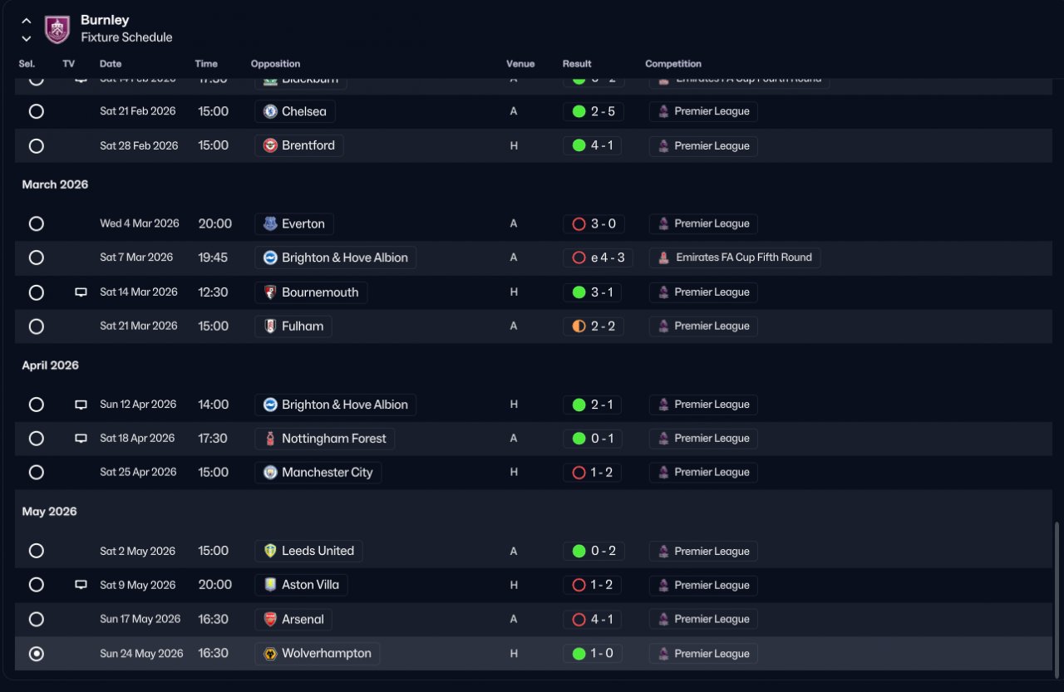
Task: Click the Wolverhampton club badge icon
Action: (270, 654)
